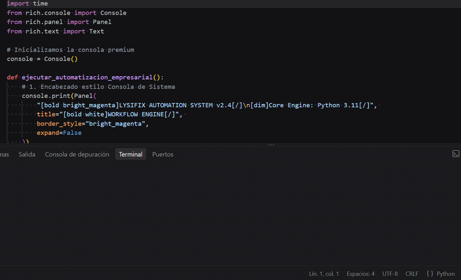
Task: Click the curly braces language icon
Action: coord(429,274)
